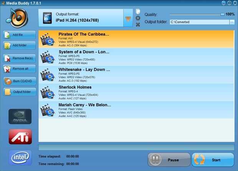Viewport: 238px width, 171px height.
Task: Click Video: AVC (640x360) text
Action: tap(72, 112)
